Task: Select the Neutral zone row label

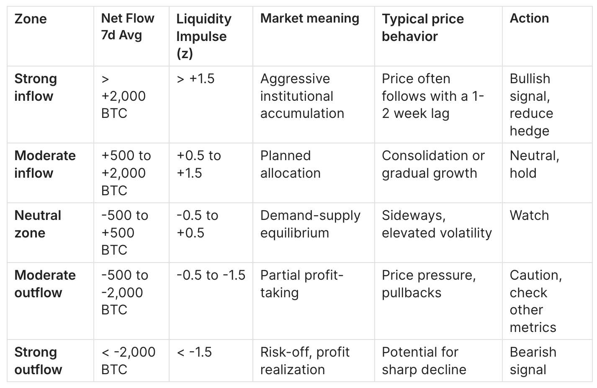Action: [x=38, y=224]
